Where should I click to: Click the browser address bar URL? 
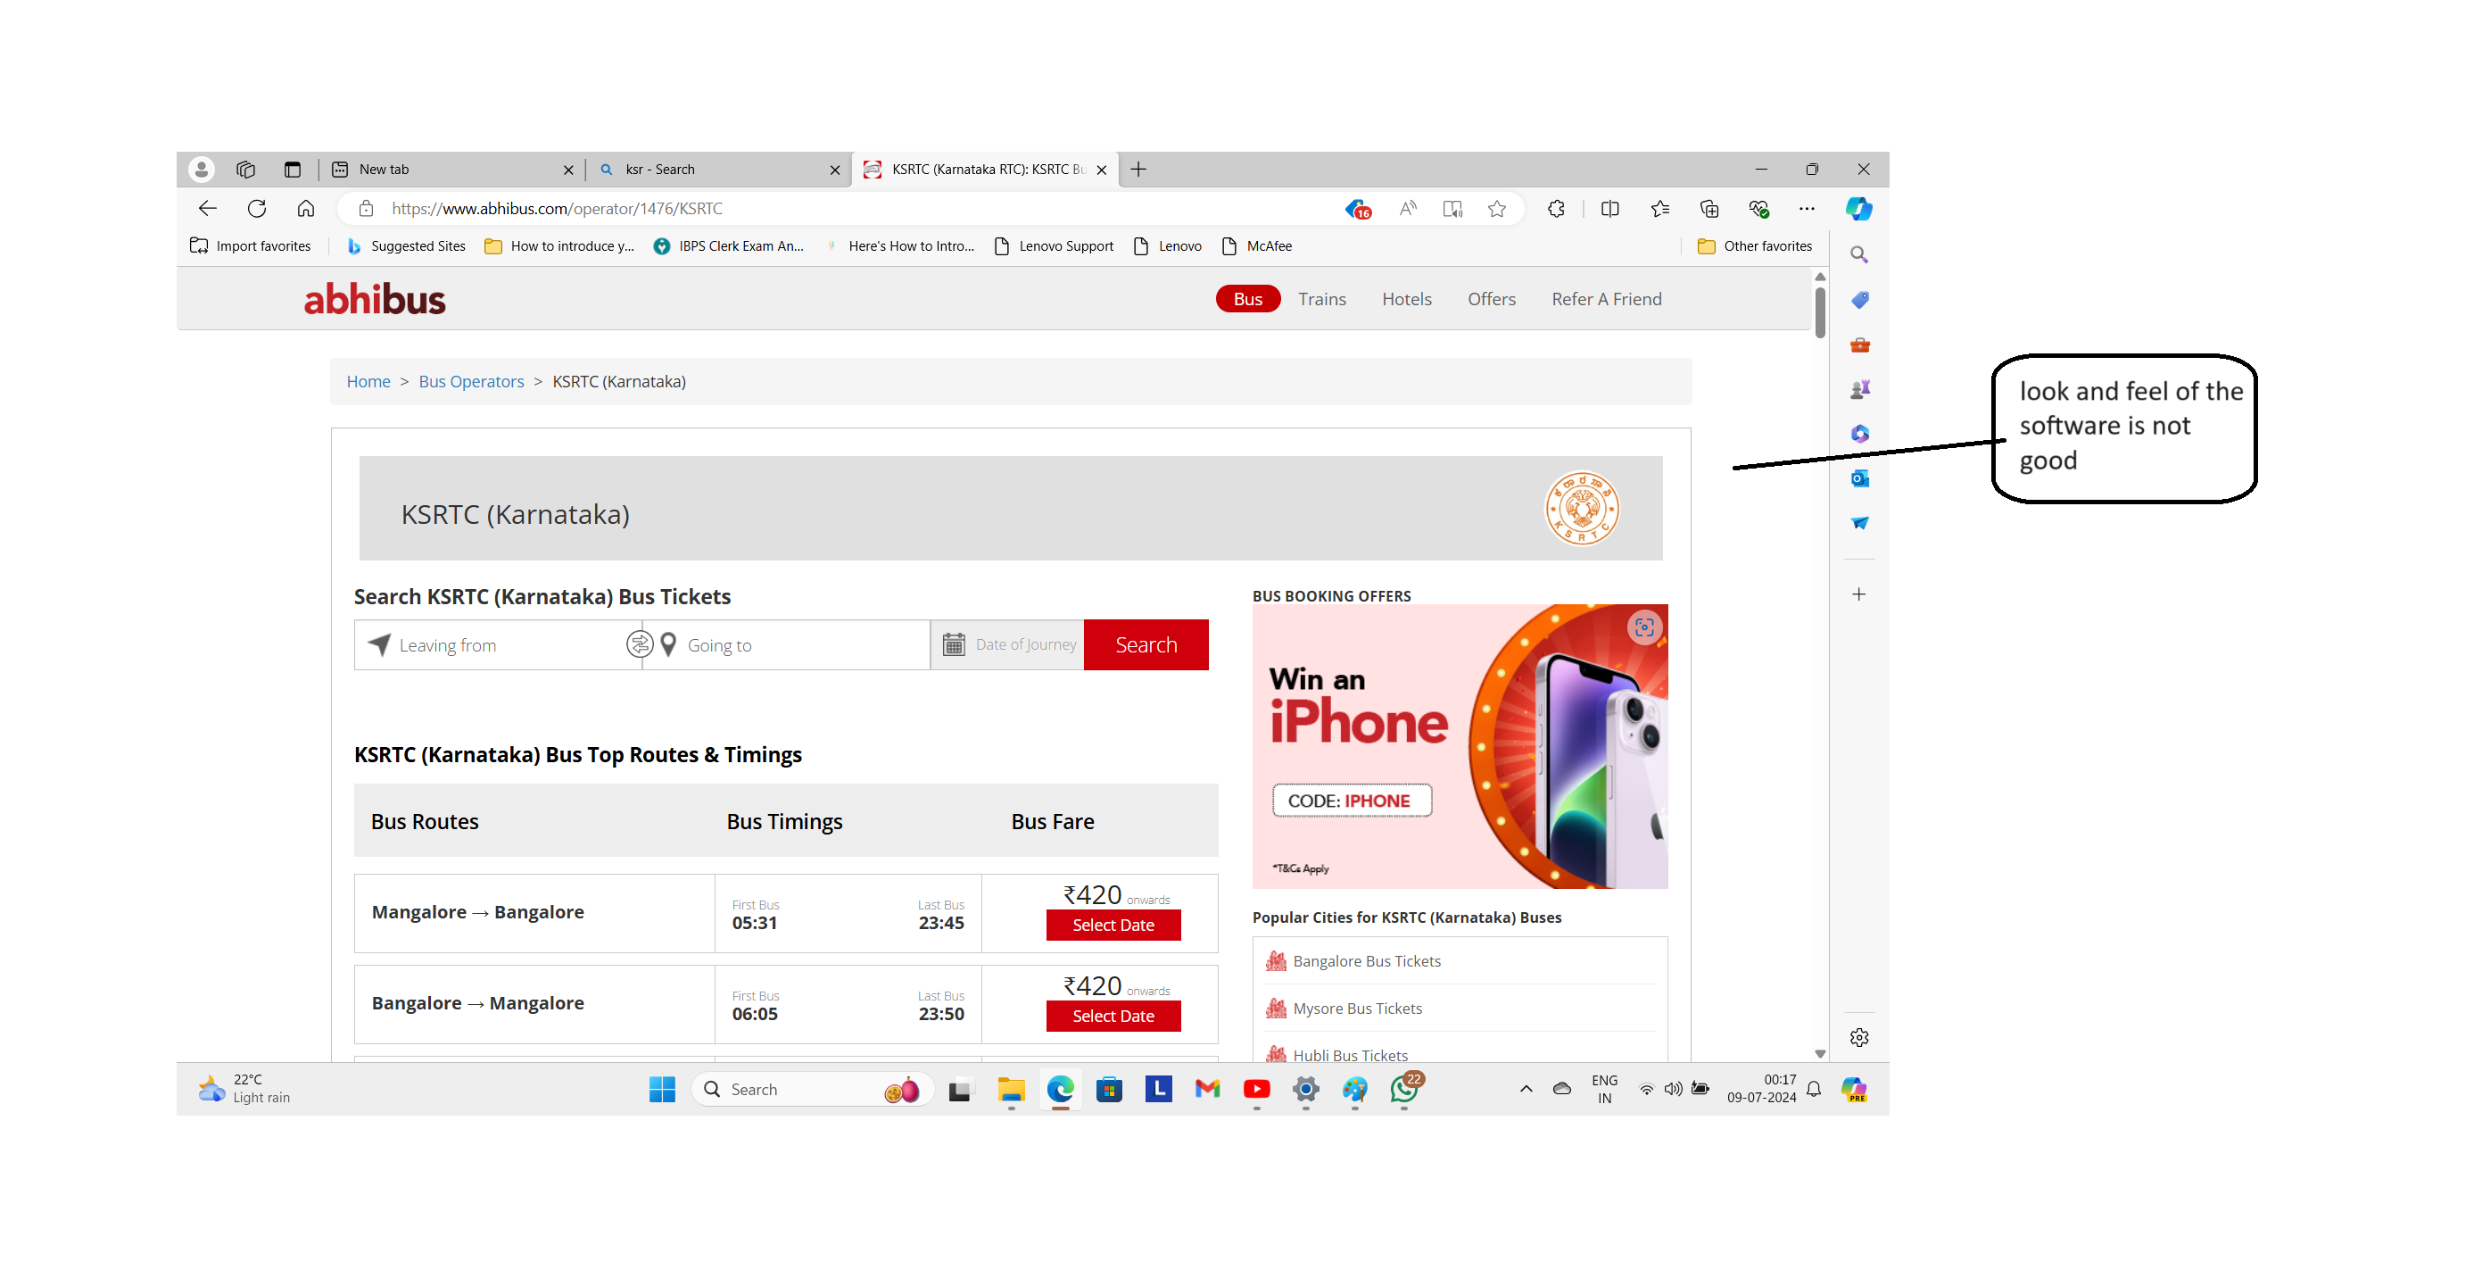556,208
